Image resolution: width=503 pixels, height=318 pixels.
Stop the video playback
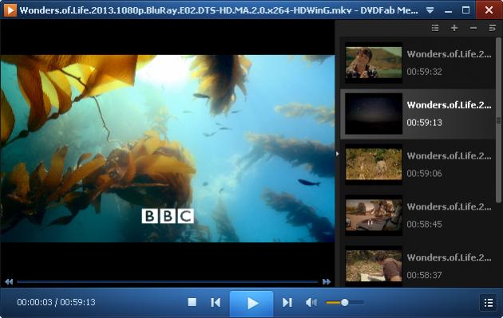click(x=192, y=302)
